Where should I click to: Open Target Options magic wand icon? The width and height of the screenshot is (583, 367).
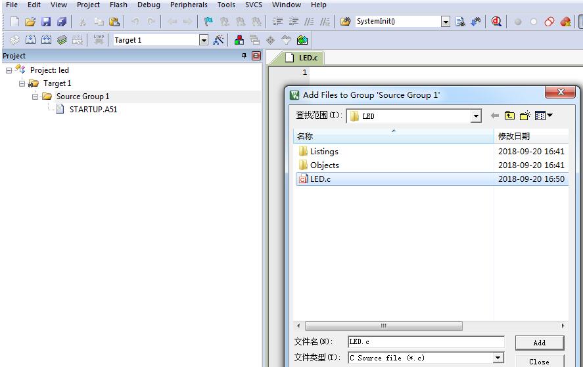(219, 40)
